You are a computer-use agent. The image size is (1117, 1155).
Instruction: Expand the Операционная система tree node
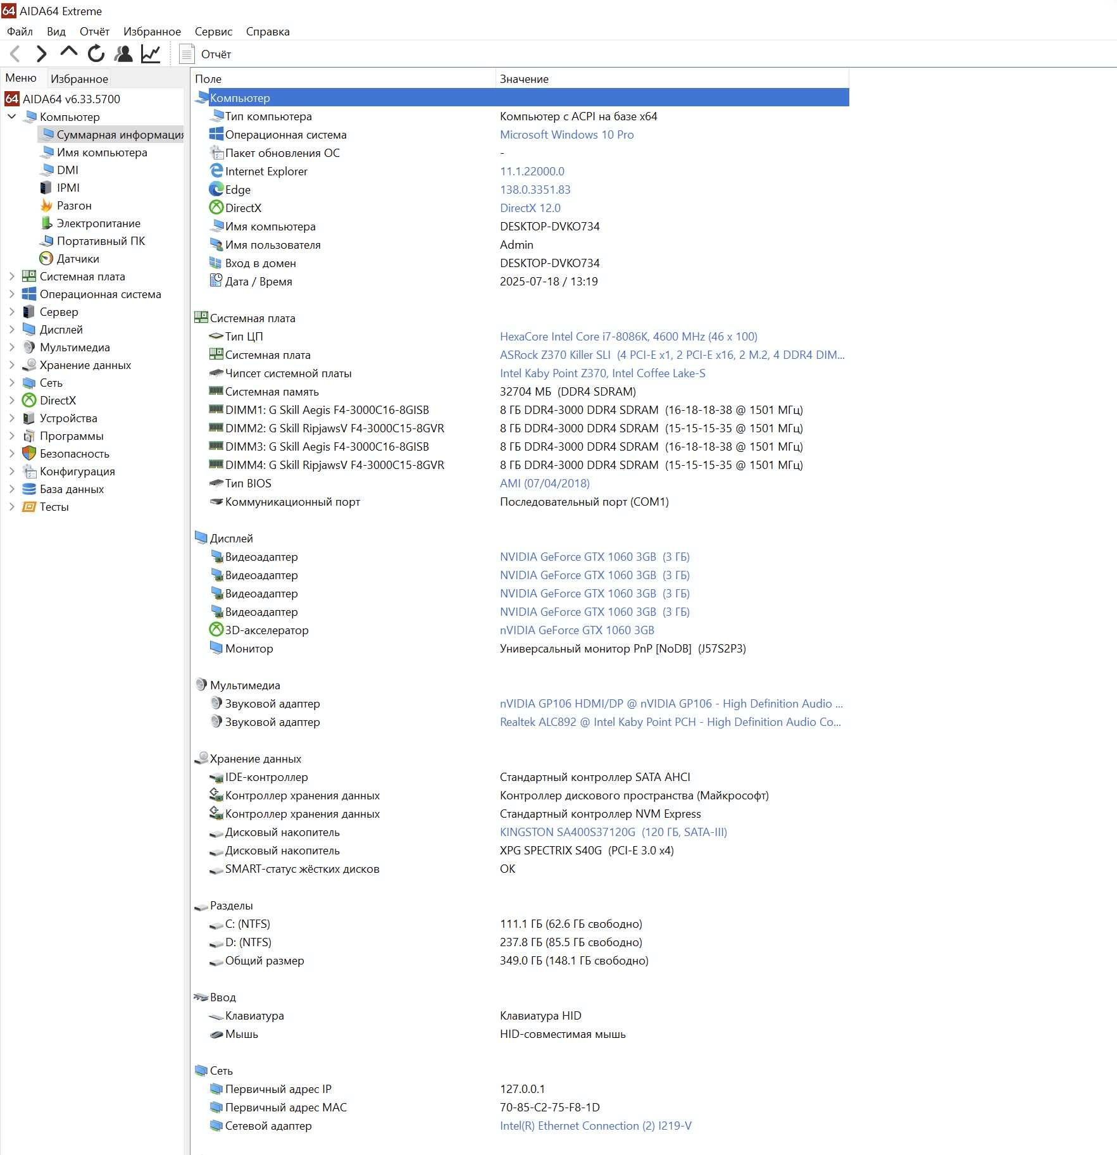pos(11,294)
